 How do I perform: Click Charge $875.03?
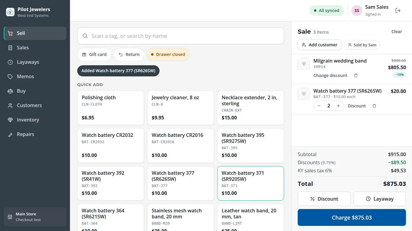click(352, 217)
